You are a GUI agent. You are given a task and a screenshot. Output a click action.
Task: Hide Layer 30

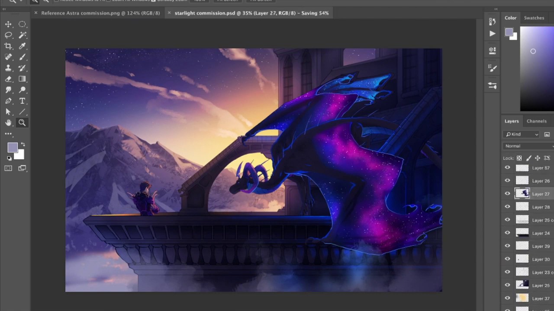click(x=507, y=259)
